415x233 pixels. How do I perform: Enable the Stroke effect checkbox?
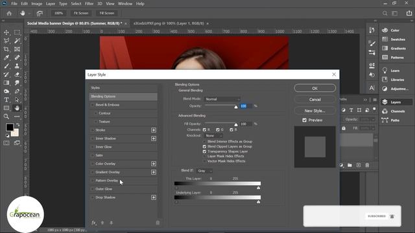[x=92, y=130]
